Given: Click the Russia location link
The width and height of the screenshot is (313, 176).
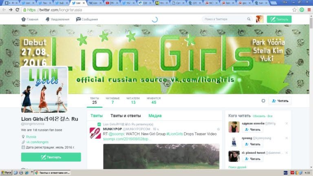Looking at the screenshot, I should tap(31, 137).
